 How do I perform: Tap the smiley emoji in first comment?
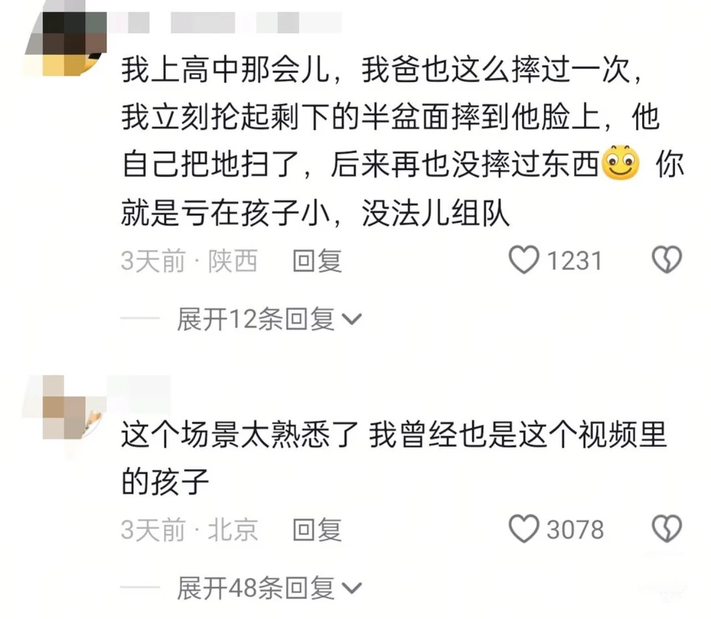pos(620,163)
